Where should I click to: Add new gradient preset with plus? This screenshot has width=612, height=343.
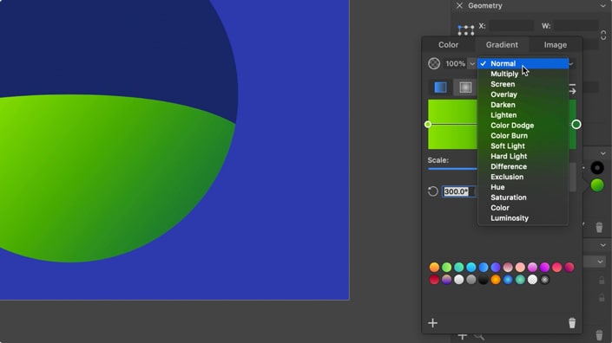click(x=432, y=323)
